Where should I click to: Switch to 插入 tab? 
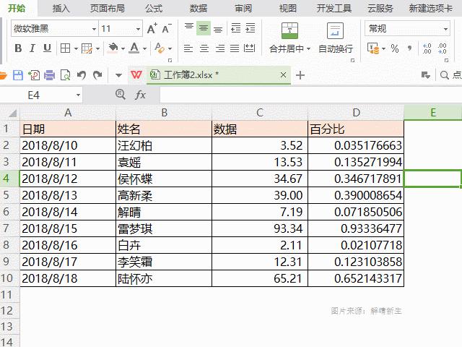click(61, 8)
